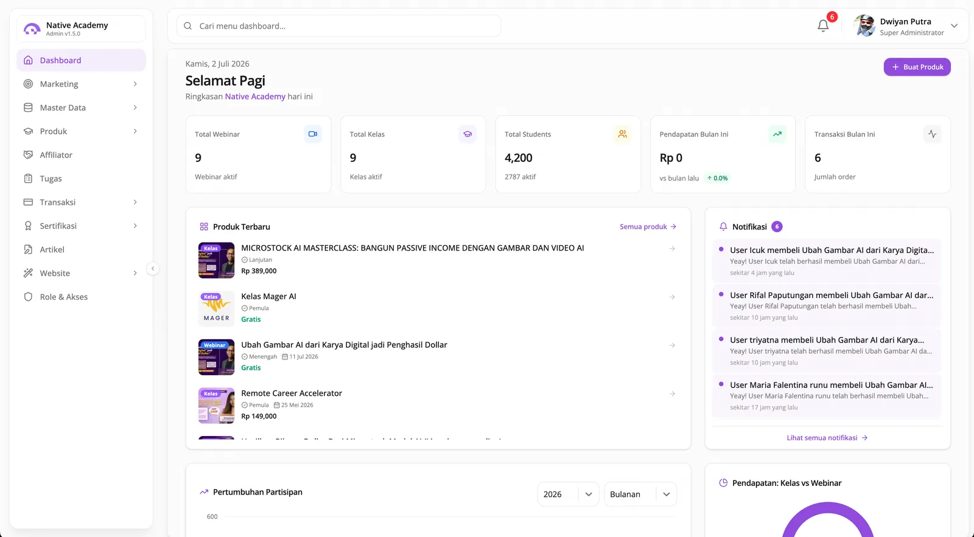Open the Semua produk link

pos(648,227)
